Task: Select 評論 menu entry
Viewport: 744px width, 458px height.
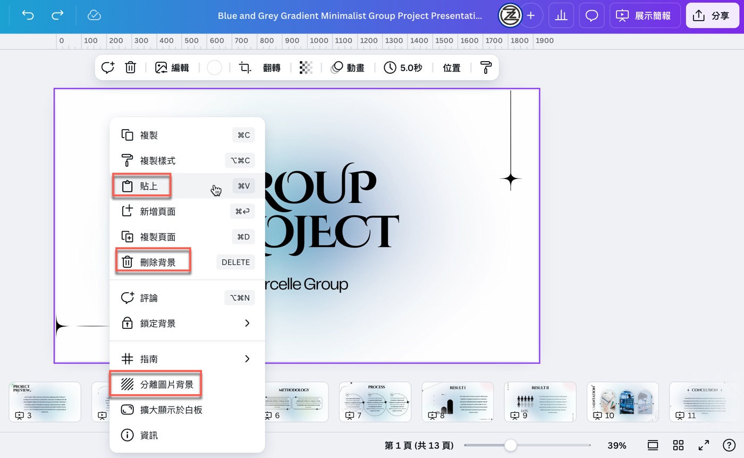Action: click(x=187, y=298)
